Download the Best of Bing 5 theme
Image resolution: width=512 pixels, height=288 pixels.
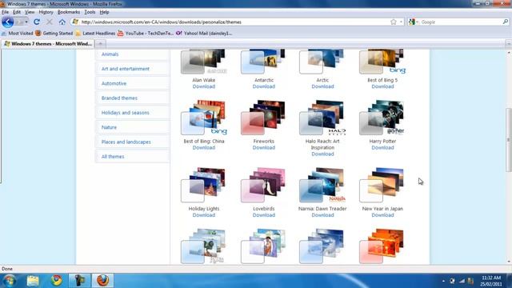point(382,86)
